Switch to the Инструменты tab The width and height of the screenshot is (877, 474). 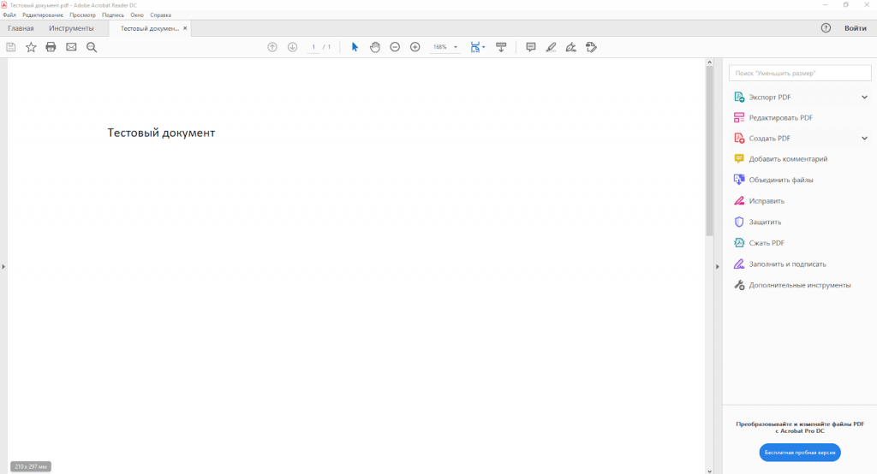(x=71, y=28)
